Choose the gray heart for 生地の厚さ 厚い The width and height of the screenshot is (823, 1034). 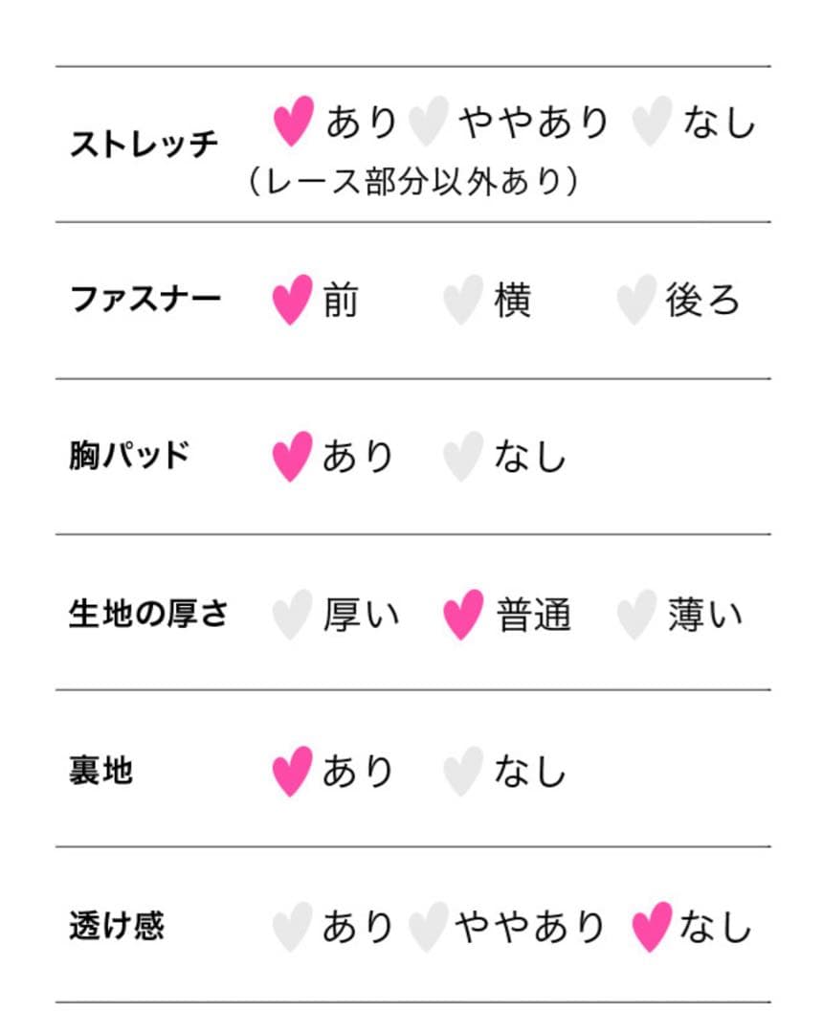tap(292, 614)
